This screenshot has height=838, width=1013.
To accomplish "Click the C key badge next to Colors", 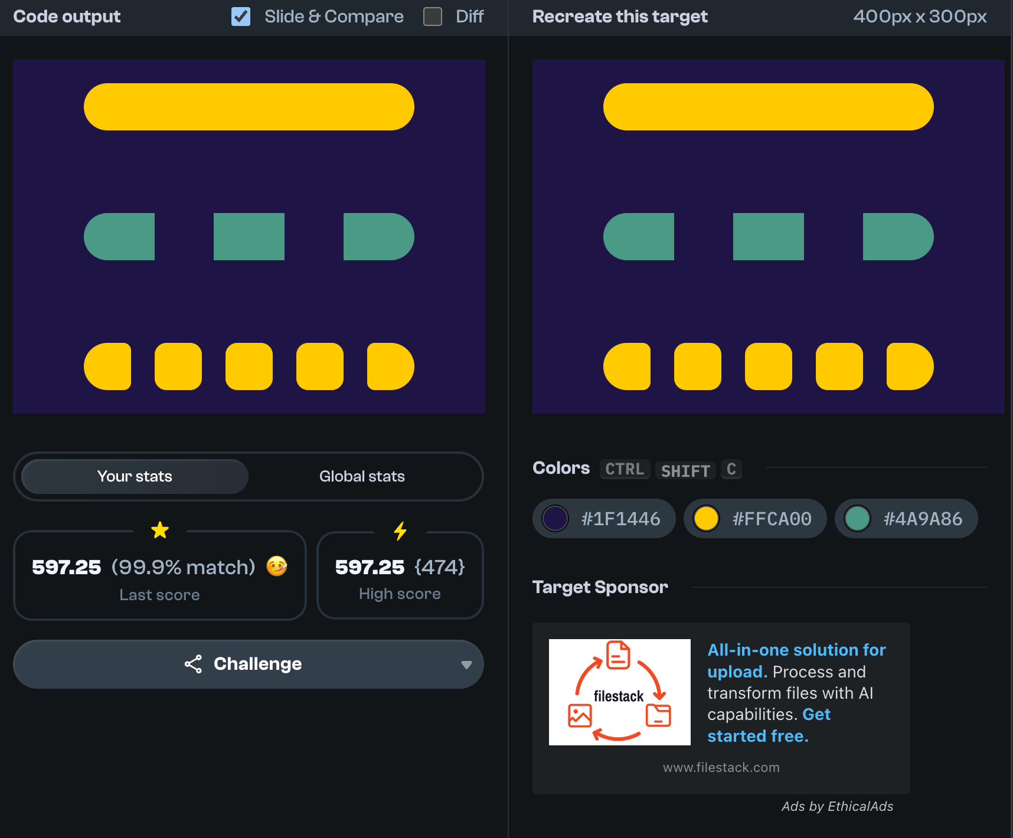I will (x=731, y=470).
